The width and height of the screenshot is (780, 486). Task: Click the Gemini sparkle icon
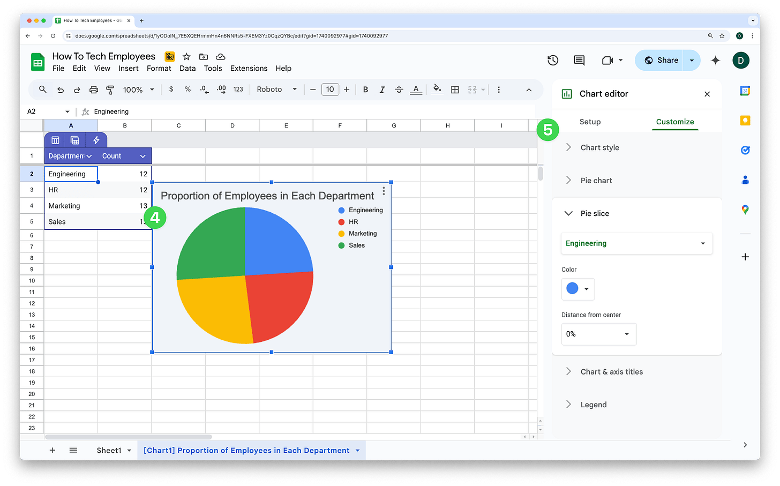(x=715, y=61)
